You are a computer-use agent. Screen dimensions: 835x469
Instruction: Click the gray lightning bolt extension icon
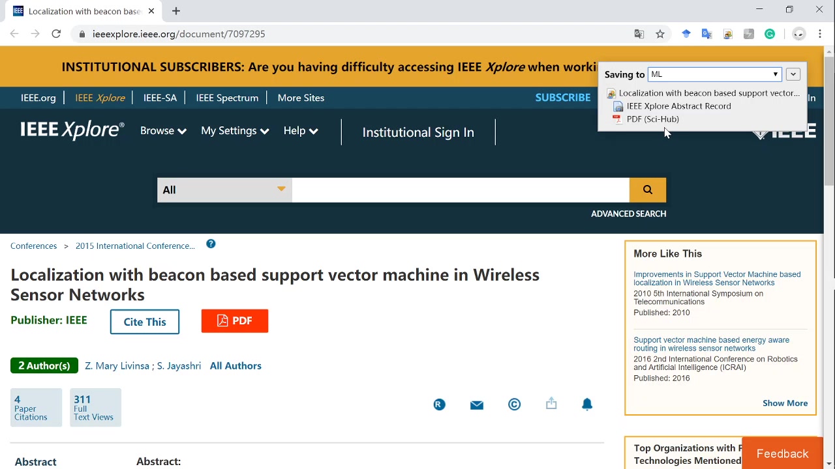coord(749,34)
